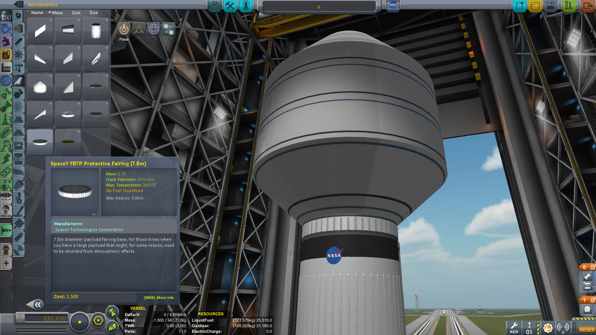596x335 pixels.
Task: Open the Command and Control subcategory
Action: (19, 55)
